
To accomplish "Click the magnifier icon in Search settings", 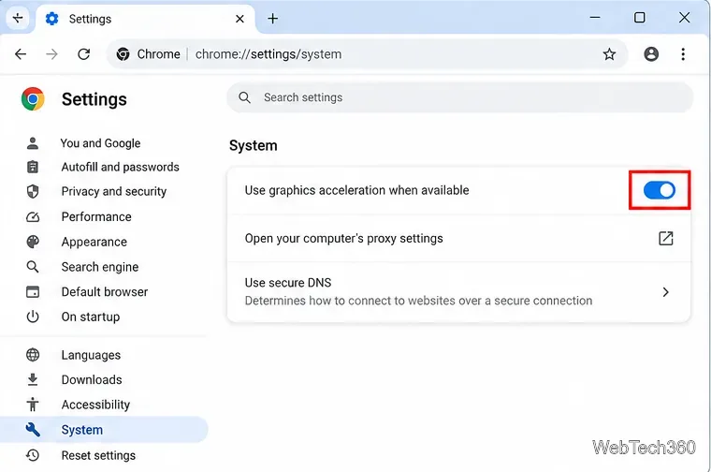I will pyautogui.click(x=244, y=97).
